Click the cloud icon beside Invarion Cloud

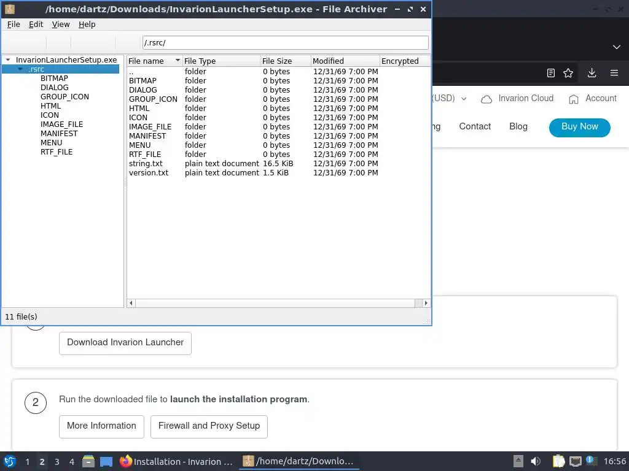point(486,99)
